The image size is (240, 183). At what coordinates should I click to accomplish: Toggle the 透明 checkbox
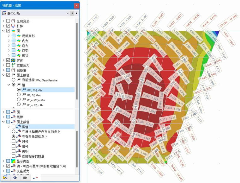[14, 151]
